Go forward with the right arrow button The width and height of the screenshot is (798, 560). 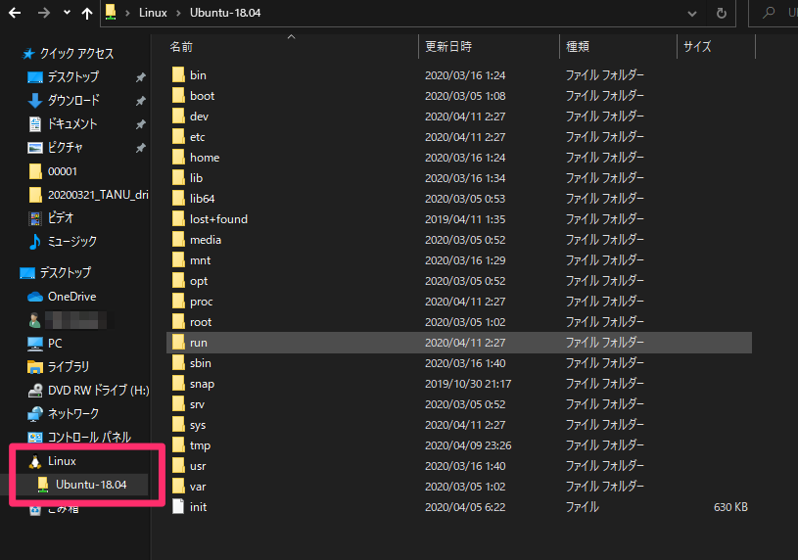click(44, 13)
